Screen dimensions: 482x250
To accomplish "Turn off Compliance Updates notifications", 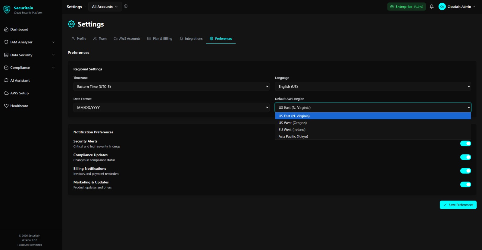I will 465,157.
